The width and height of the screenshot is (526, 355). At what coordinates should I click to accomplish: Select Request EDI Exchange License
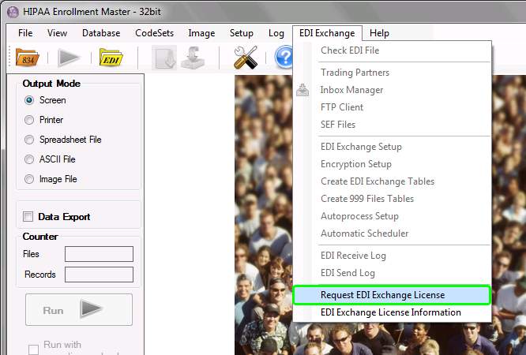[392, 295]
